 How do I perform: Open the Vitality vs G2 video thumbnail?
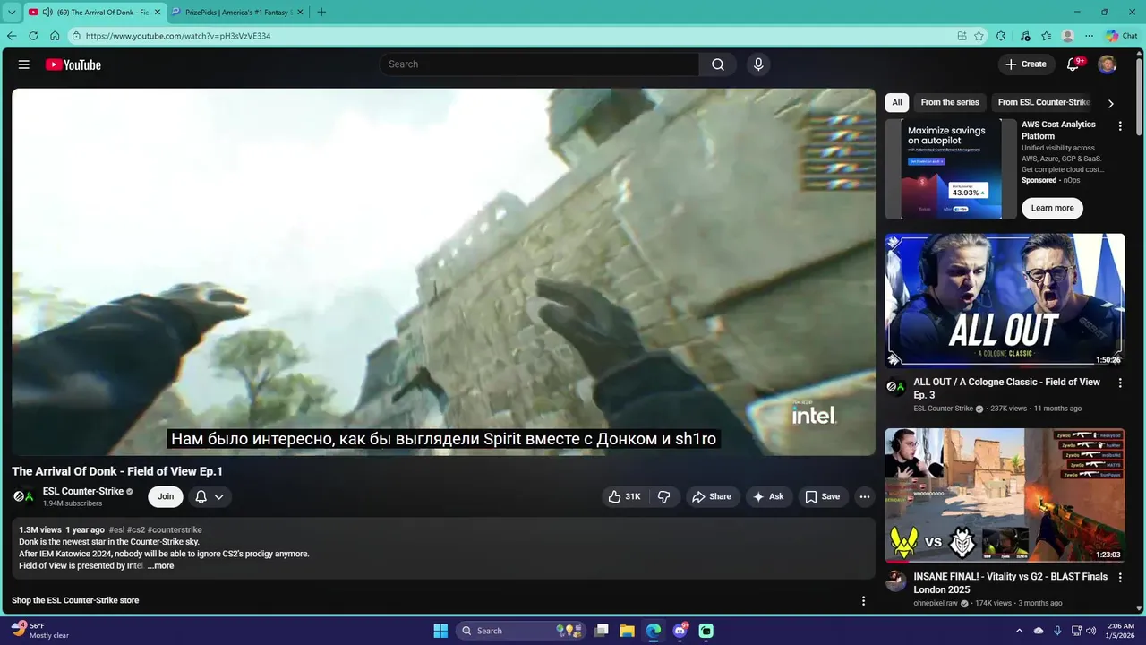1005,495
